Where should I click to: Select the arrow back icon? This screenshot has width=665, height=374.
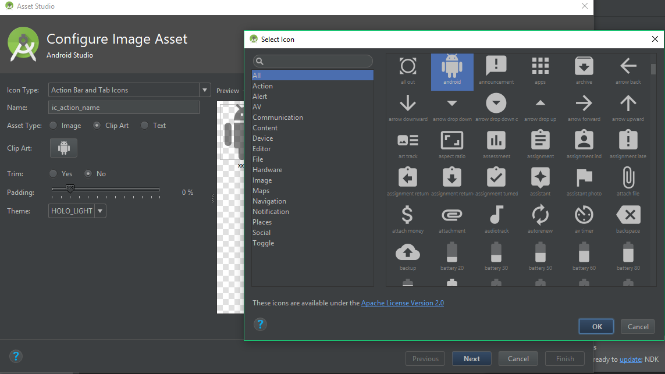point(628,71)
